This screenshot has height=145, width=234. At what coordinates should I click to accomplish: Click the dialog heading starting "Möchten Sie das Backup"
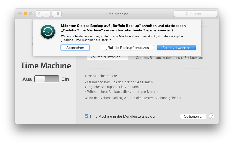pos(123,28)
